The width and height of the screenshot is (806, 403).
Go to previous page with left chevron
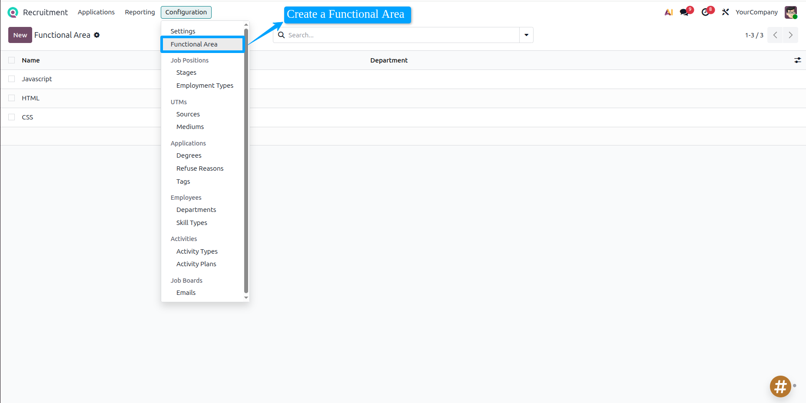click(x=775, y=35)
